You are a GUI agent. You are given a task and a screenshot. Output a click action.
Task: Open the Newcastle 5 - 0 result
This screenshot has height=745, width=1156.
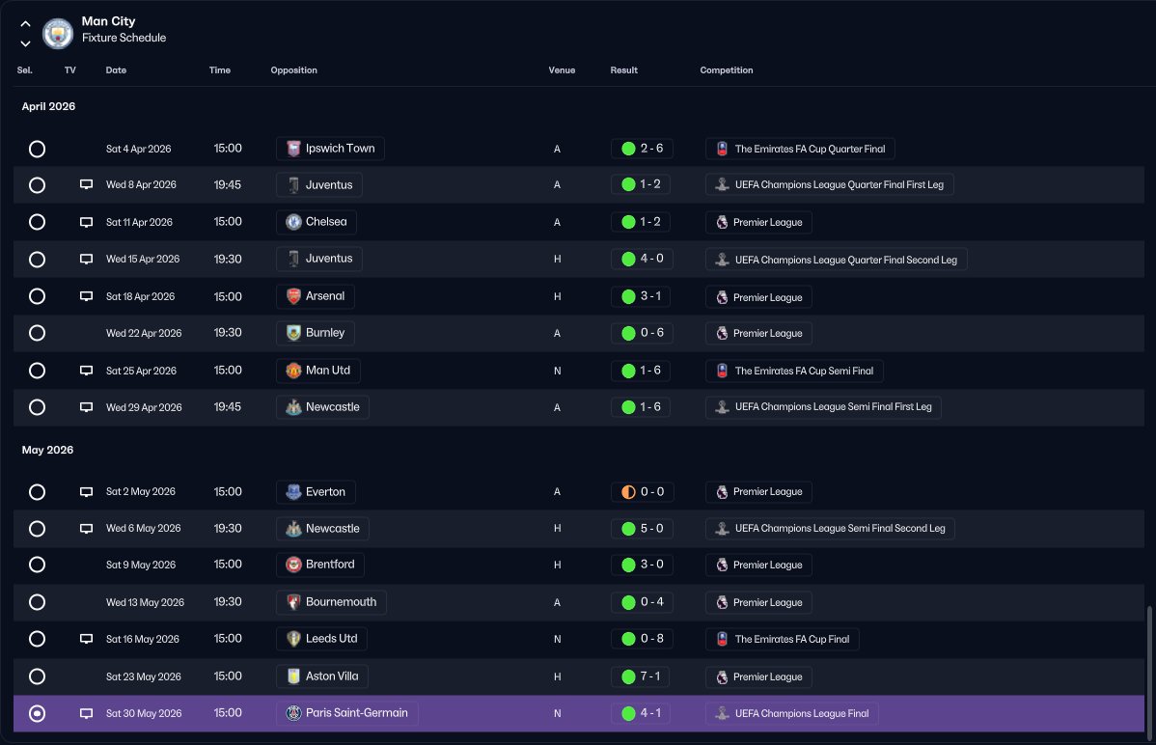point(642,528)
